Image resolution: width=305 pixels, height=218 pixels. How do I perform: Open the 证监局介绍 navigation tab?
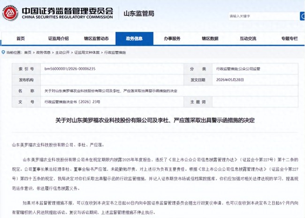point(58,38)
